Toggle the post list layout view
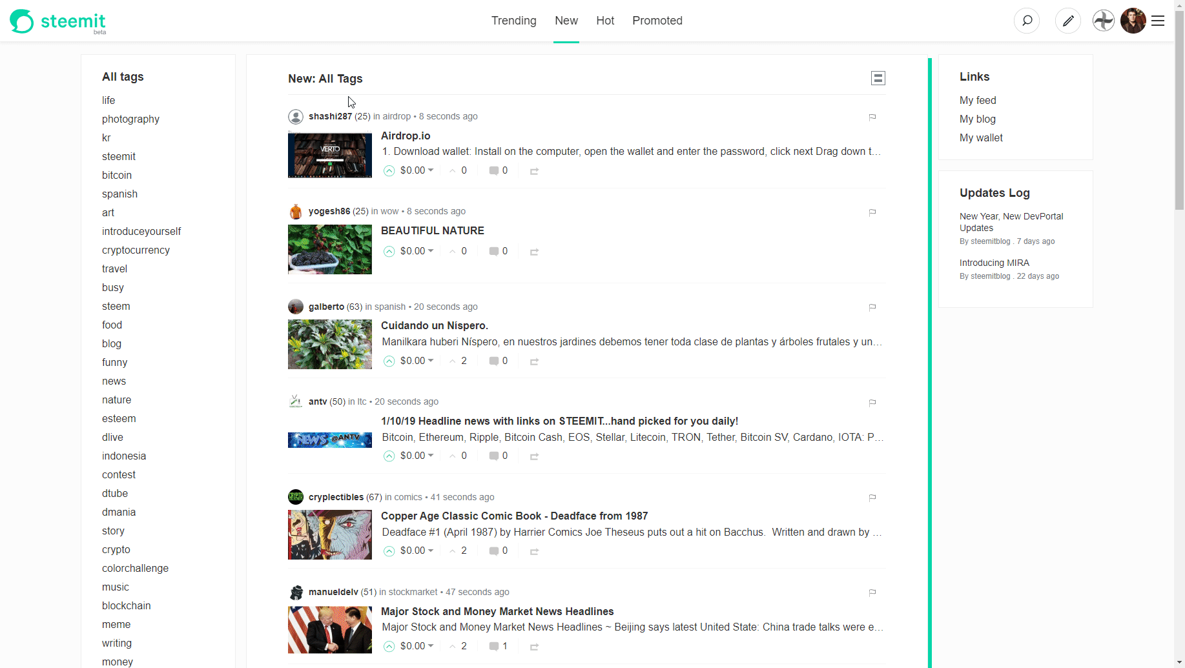The height and width of the screenshot is (668, 1185). point(878,78)
